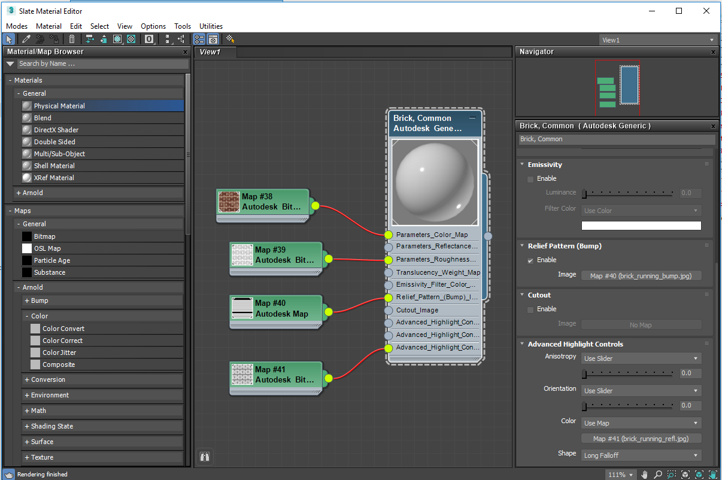Click the render teapot status icon
This screenshot has width=722, height=480.
pyautogui.click(x=9, y=474)
